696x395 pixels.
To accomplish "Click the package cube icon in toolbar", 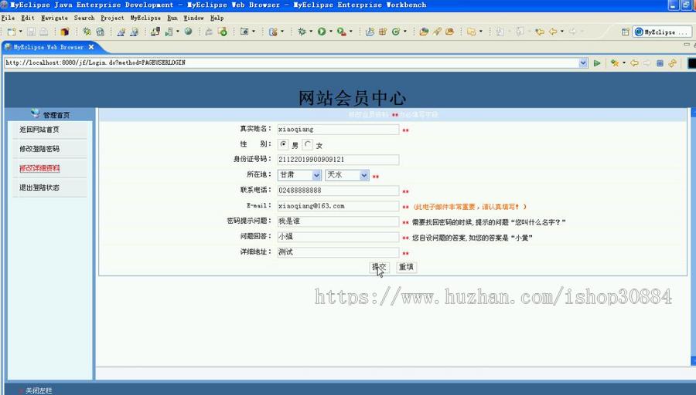I will tap(65, 32).
